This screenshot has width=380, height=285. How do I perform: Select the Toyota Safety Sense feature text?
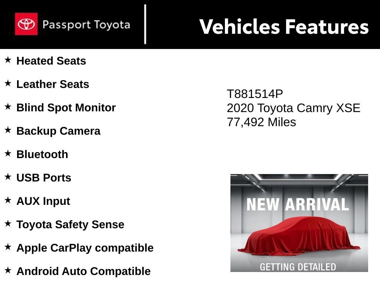tap(70, 225)
